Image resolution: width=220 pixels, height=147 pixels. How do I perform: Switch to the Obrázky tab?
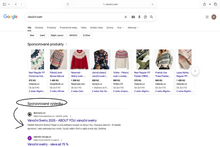(x=39, y=28)
